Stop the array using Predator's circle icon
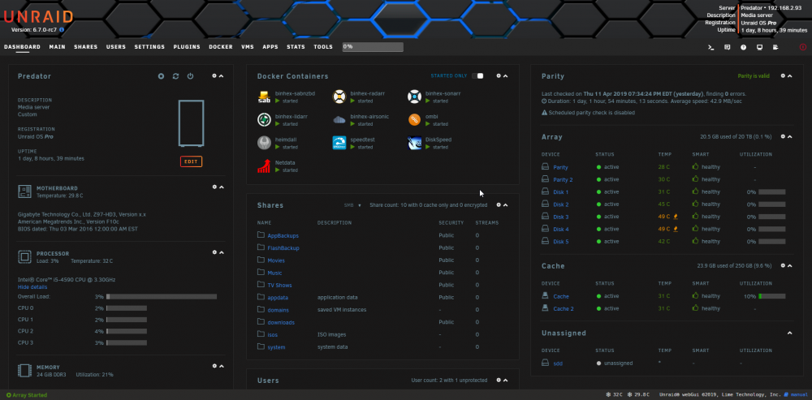 [161, 76]
